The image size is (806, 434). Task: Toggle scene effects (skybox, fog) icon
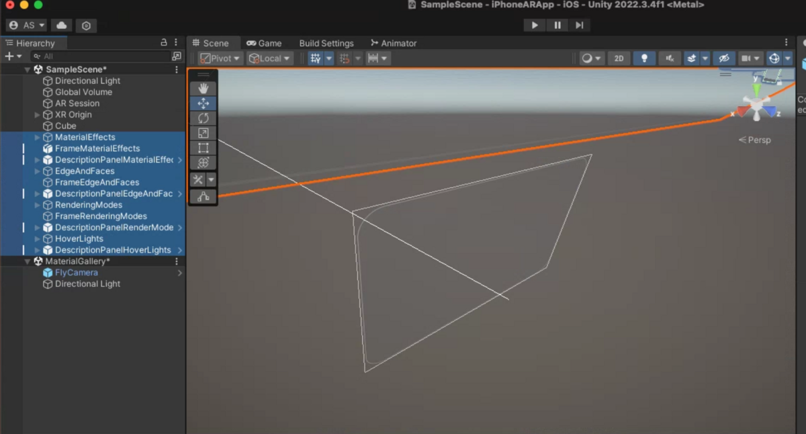[692, 58]
